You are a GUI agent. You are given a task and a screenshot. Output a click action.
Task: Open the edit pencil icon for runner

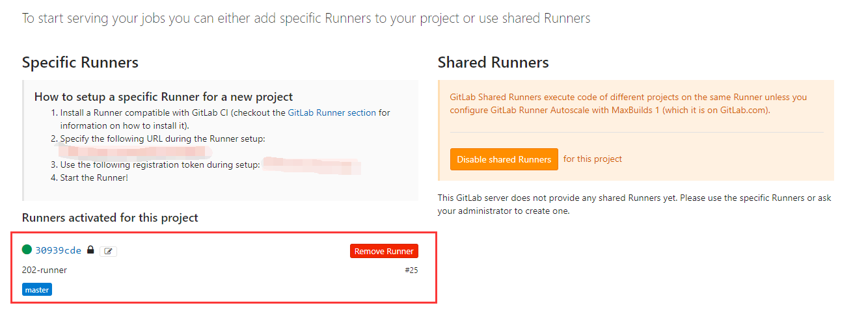click(x=108, y=251)
